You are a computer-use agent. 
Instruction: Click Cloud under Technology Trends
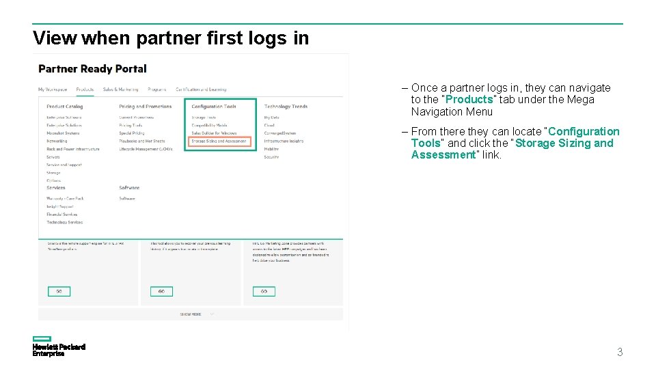269,126
